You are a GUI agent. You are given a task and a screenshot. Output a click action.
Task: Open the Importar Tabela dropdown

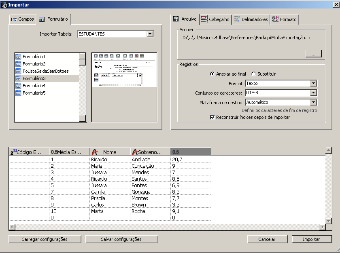(x=150, y=34)
